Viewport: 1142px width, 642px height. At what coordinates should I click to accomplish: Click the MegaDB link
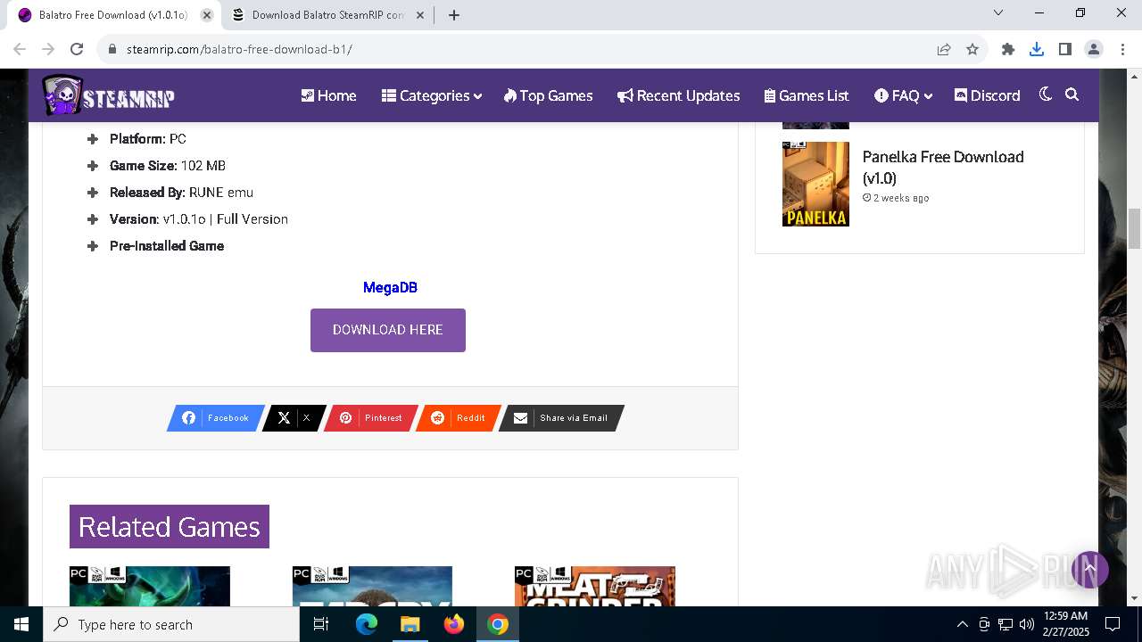390,287
